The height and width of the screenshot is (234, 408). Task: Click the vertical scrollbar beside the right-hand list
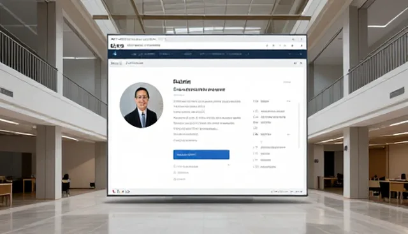(299, 125)
